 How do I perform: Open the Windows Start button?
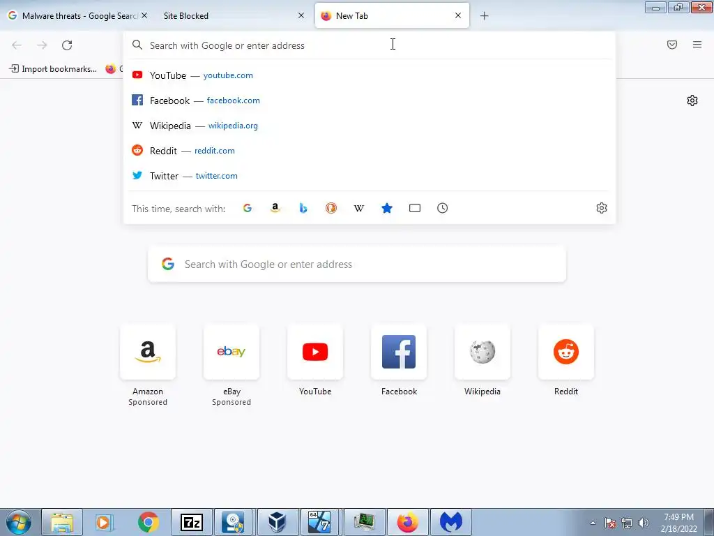[x=19, y=522]
